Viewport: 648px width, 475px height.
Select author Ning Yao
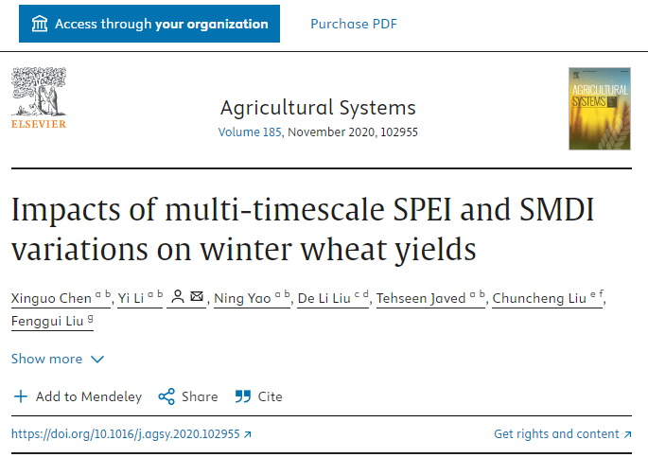[241, 299]
